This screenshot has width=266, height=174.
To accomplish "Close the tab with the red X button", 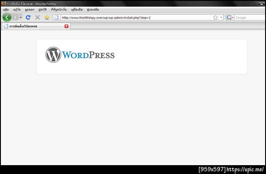I will (66, 26).
